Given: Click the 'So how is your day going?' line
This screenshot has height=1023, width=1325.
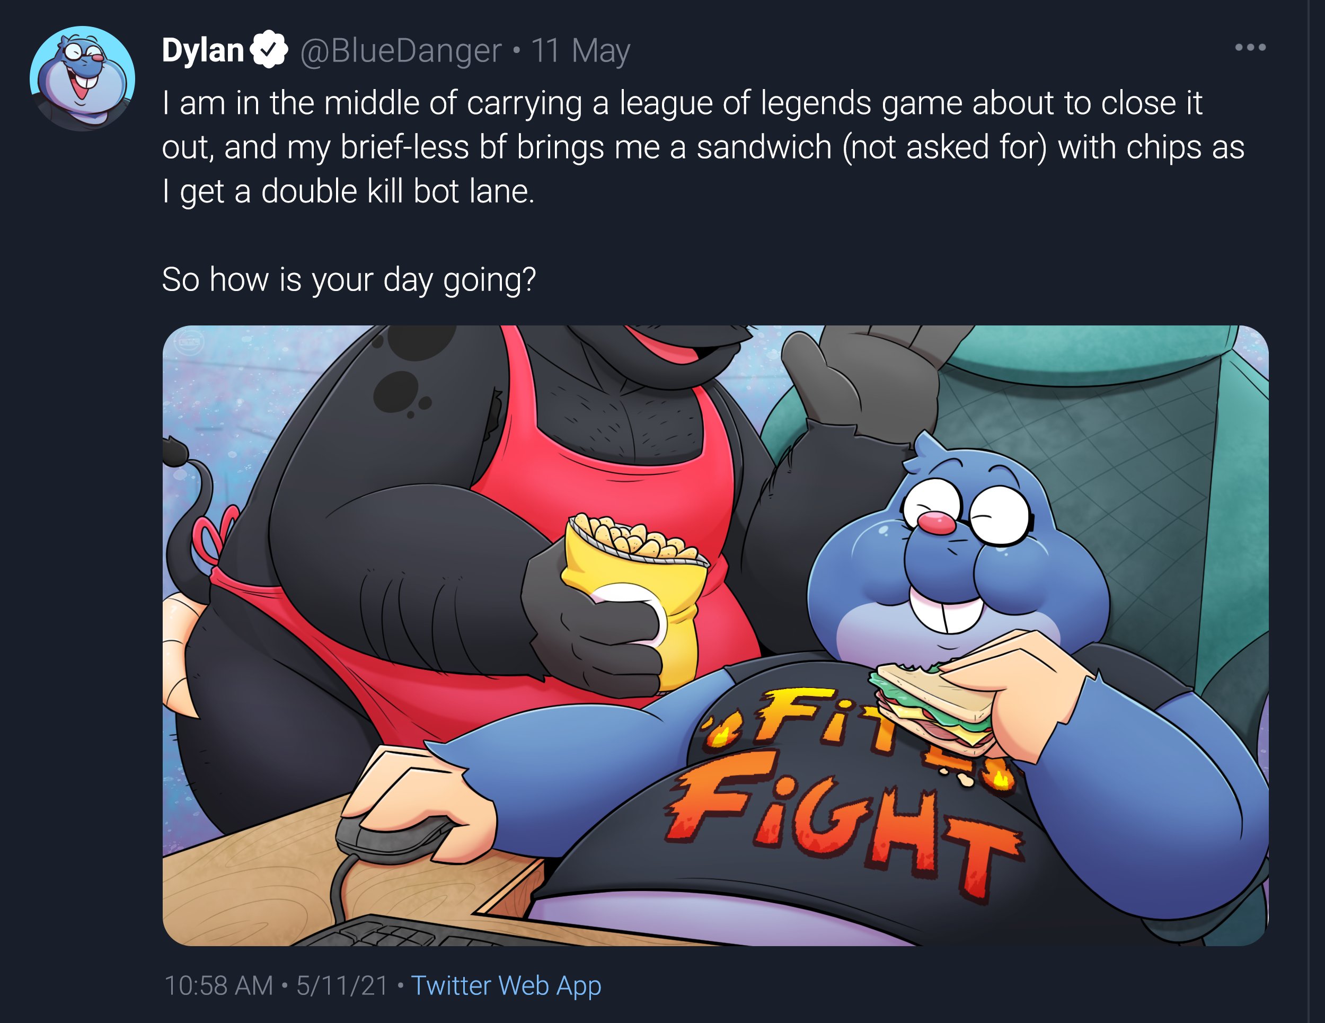Looking at the screenshot, I should (x=349, y=280).
